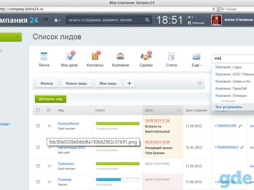The height and width of the screenshot is (190, 254).
Task: Choose the Компания: Оптимум suggestion
Action: (x=231, y=96)
